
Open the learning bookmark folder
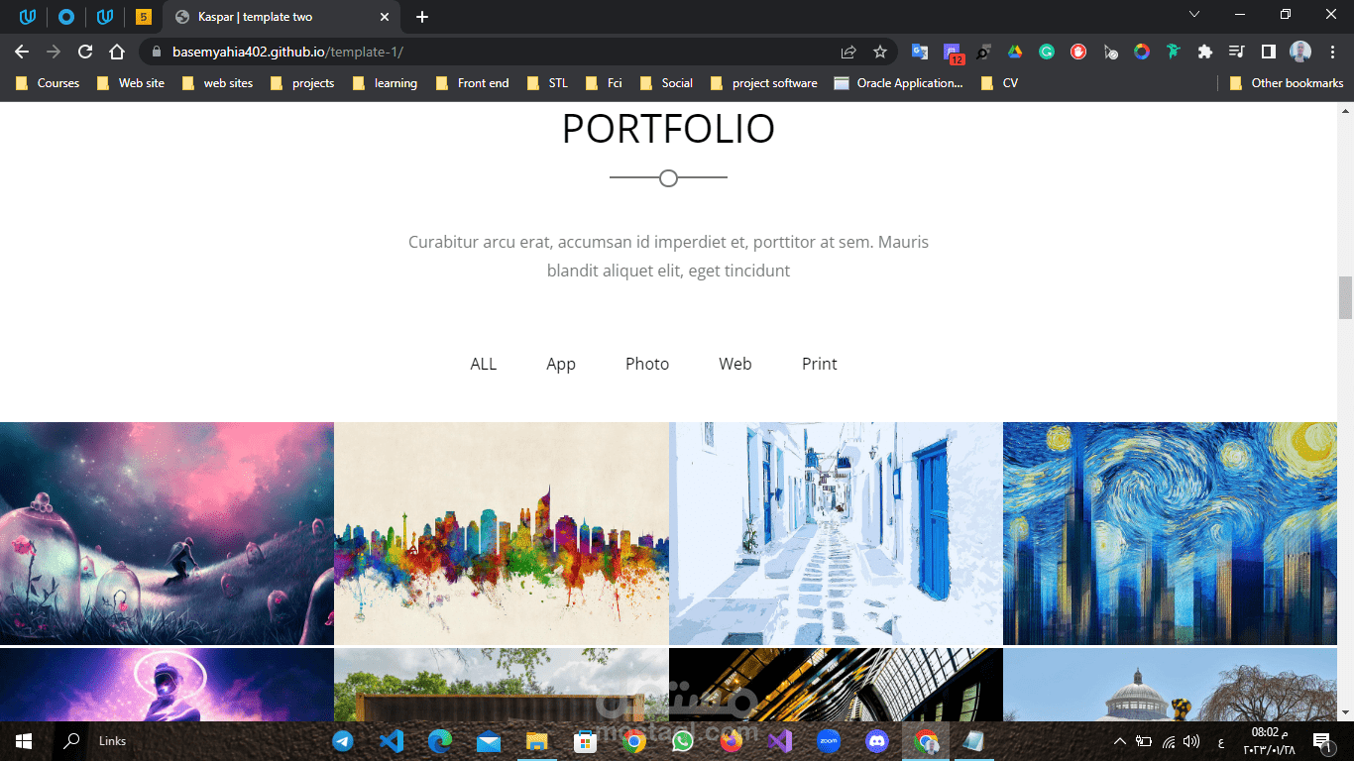385,83
